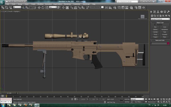Click the Pyramid object button
Screen dimensions: 171x107
164,35
